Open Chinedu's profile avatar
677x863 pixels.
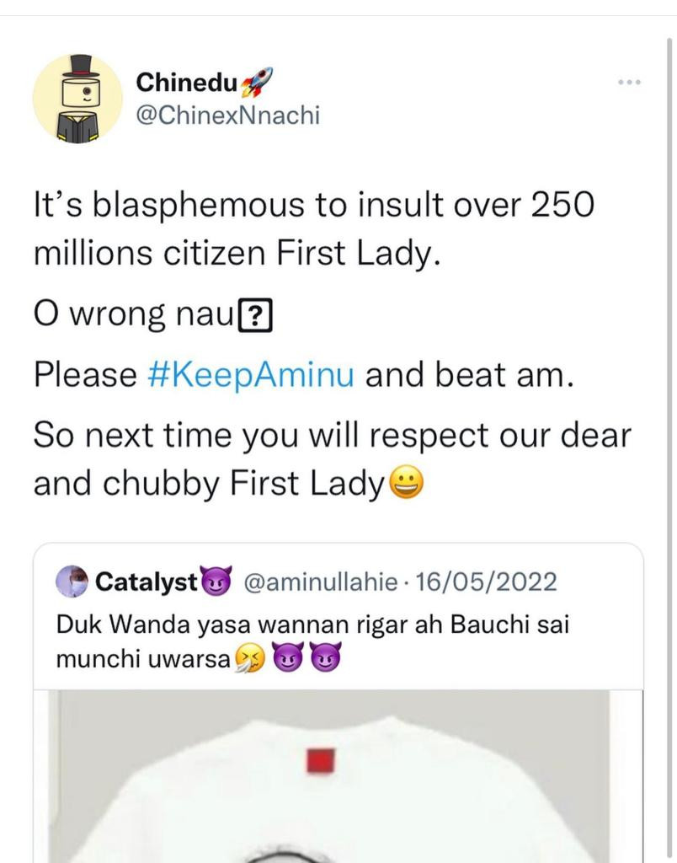tap(77, 99)
